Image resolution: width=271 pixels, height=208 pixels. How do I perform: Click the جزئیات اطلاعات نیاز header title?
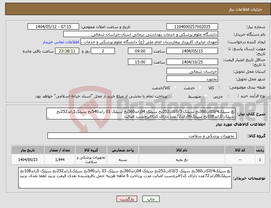point(245,9)
